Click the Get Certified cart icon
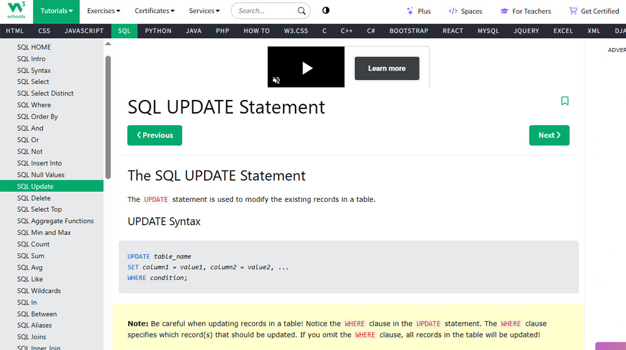 click(x=573, y=11)
